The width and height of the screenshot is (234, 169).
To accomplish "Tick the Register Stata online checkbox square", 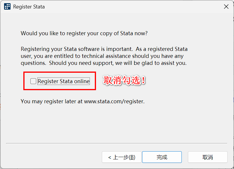I will tap(33, 81).
